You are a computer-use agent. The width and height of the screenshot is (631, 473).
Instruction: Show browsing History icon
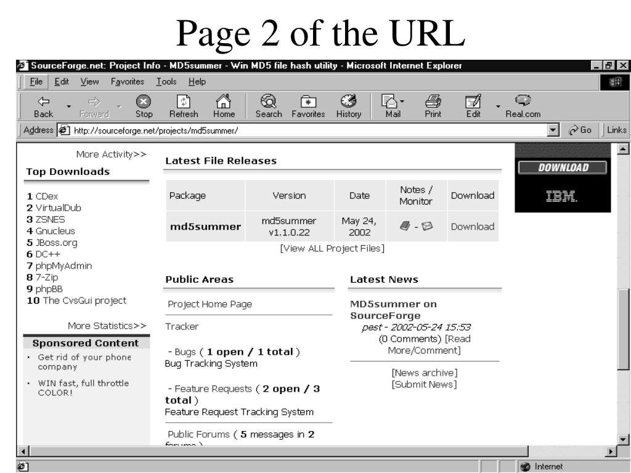349,107
